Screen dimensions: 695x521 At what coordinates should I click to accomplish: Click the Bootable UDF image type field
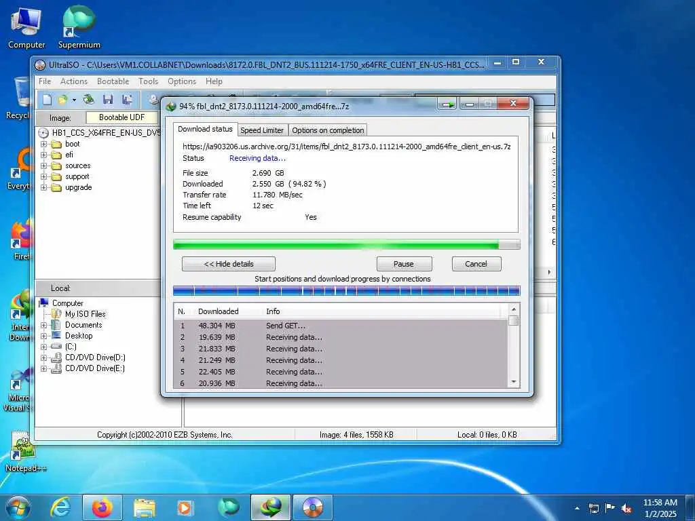[x=122, y=117]
